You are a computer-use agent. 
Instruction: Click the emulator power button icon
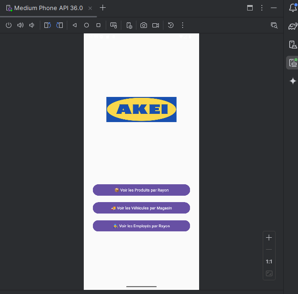pos(9,25)
